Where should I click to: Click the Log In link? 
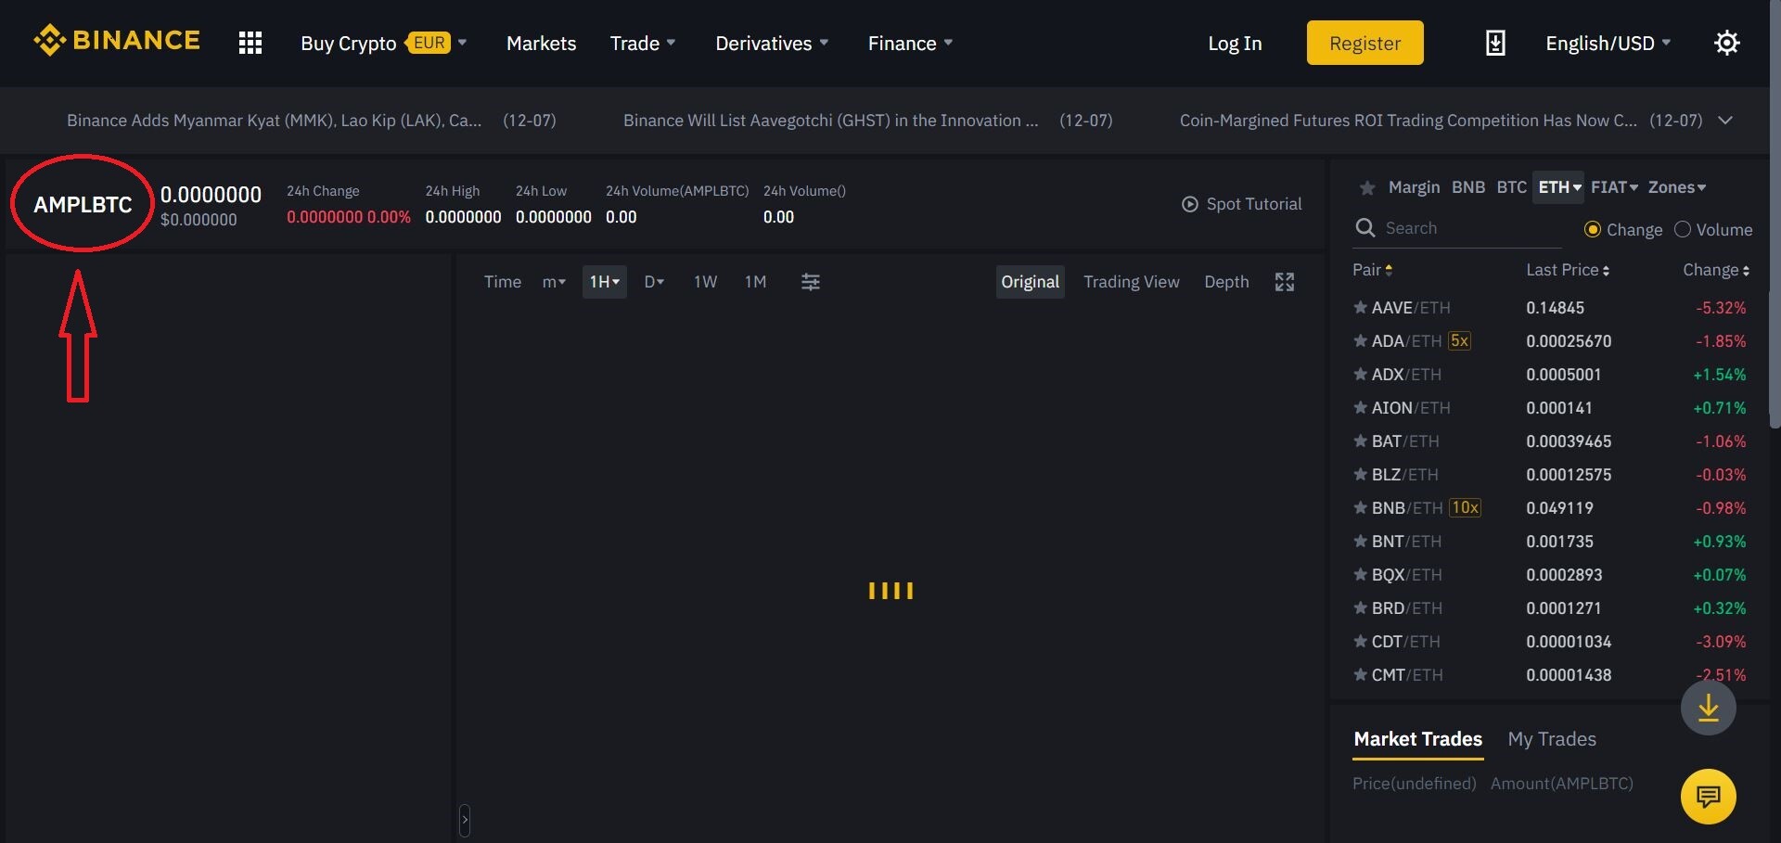click(x=1234, y=43)
